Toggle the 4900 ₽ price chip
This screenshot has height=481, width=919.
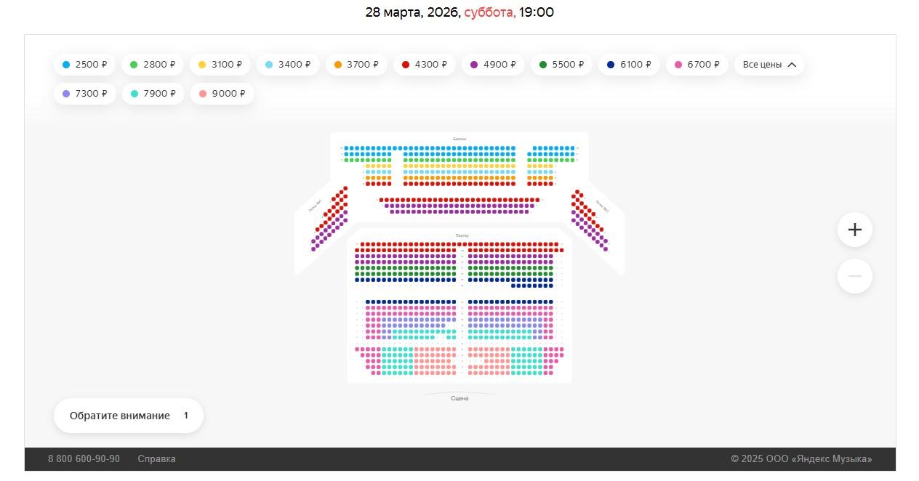[493, 65]
